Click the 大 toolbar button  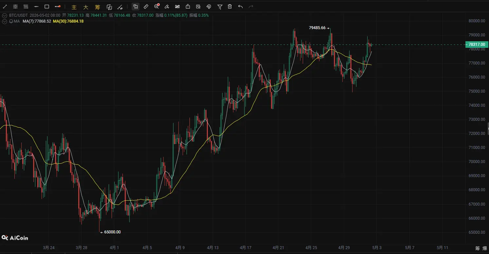coord(85,7)
